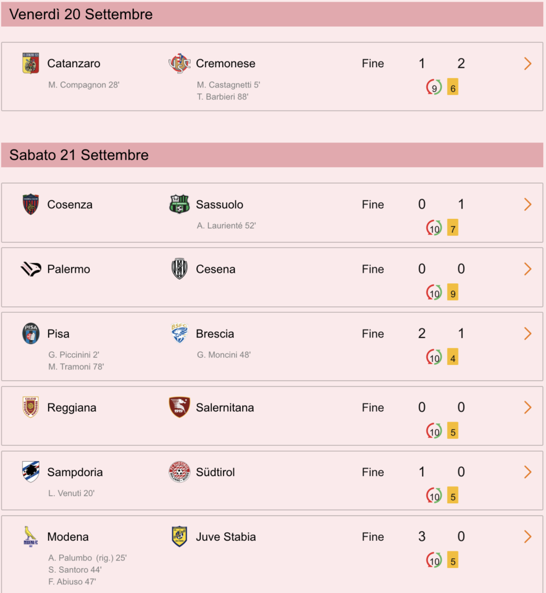The width and height of the screenshot is (546, 593).
Task: Select the Juve Stabia crest
Action: click(179, 536)
